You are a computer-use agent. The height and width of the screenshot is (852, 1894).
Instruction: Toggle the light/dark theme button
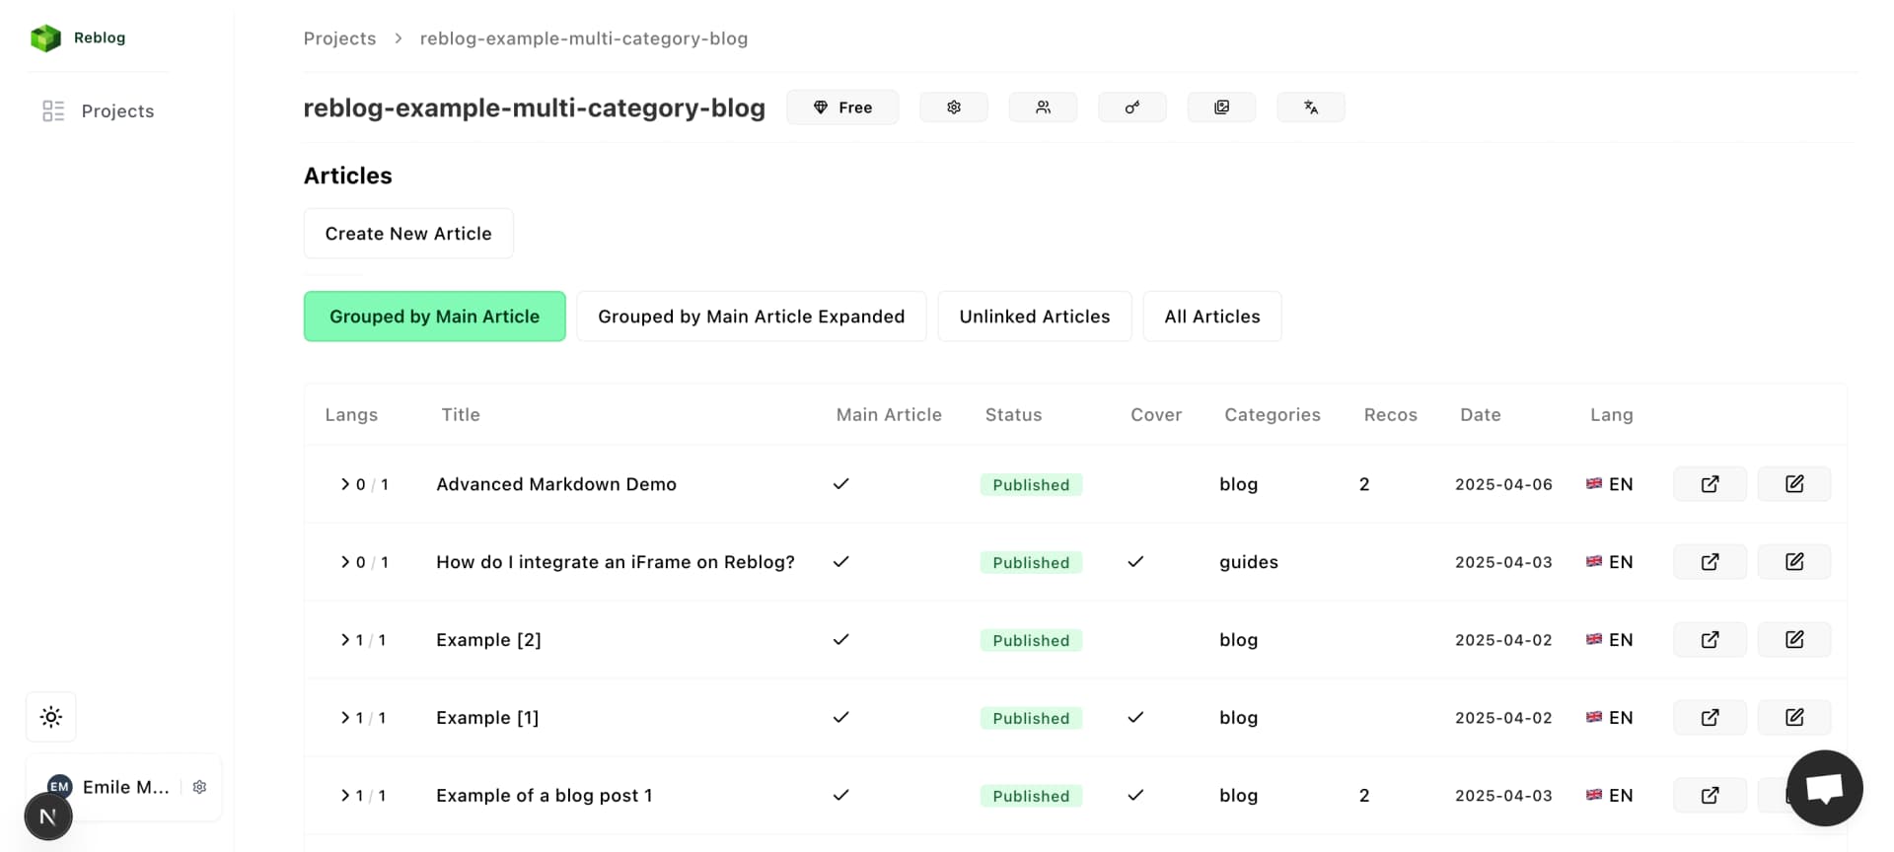(x=51, y=717)
